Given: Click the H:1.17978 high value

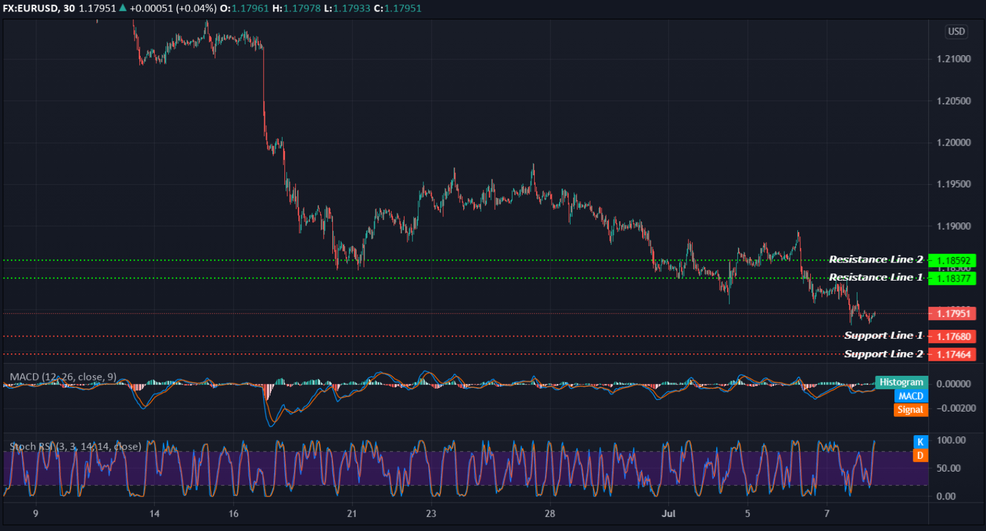Looking at the screenshot, I should [x=297, y=8].
